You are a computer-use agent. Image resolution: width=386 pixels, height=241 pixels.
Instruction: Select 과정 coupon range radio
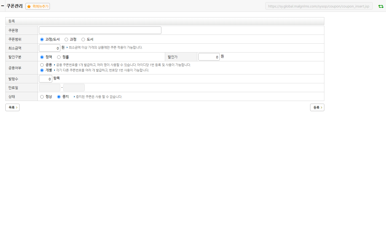66,39
